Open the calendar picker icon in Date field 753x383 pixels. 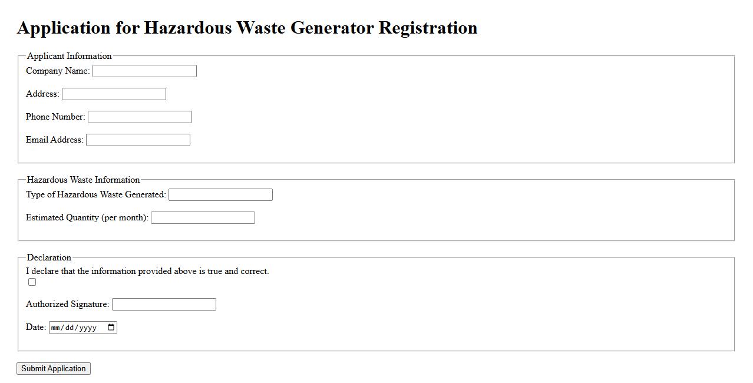click(111, 328)
